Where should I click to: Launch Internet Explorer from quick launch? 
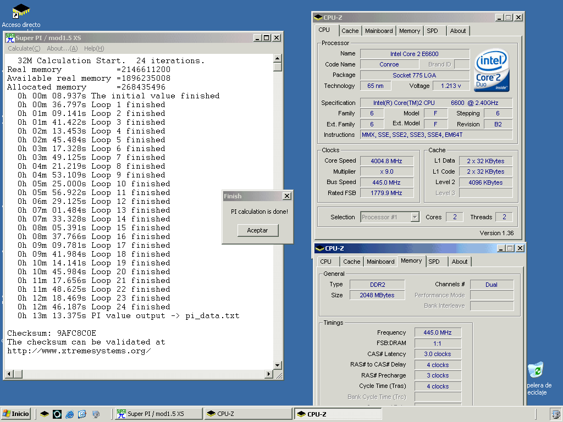[69, 414]
